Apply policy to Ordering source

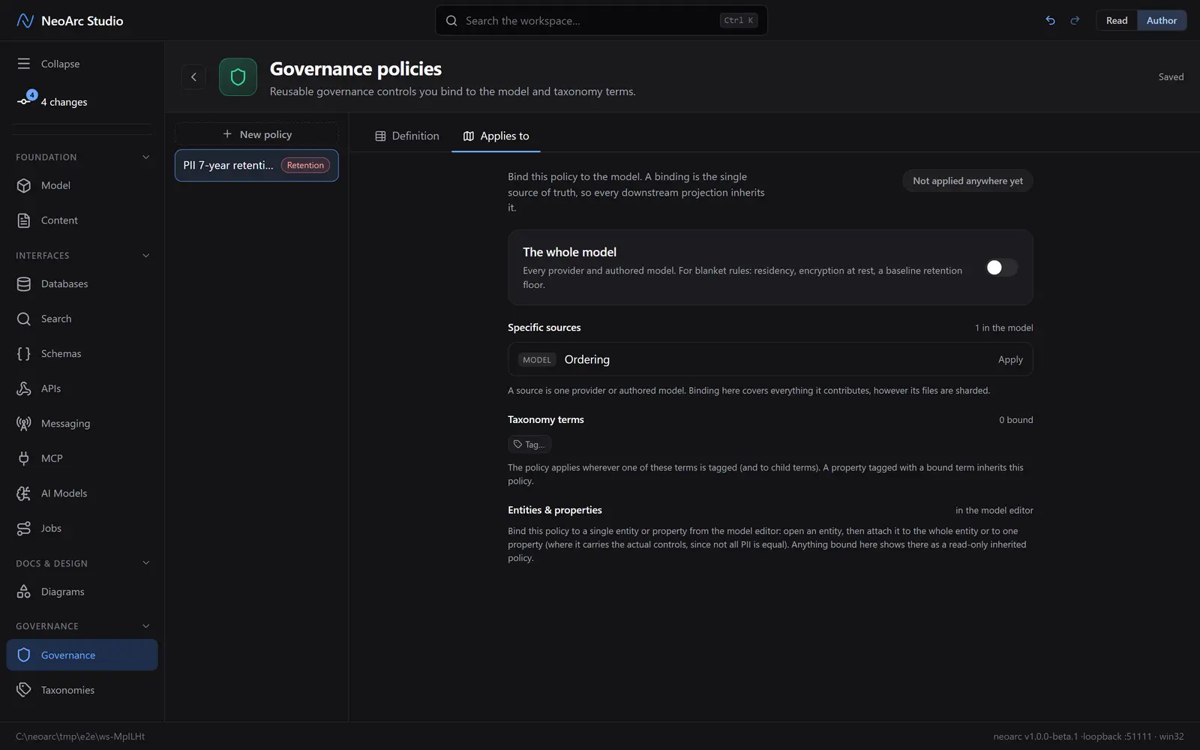point(1010,359)
